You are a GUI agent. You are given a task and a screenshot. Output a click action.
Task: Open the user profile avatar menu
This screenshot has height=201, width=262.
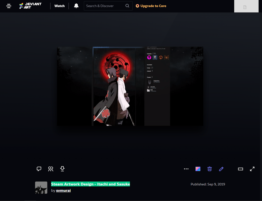(x=246, y=6)
